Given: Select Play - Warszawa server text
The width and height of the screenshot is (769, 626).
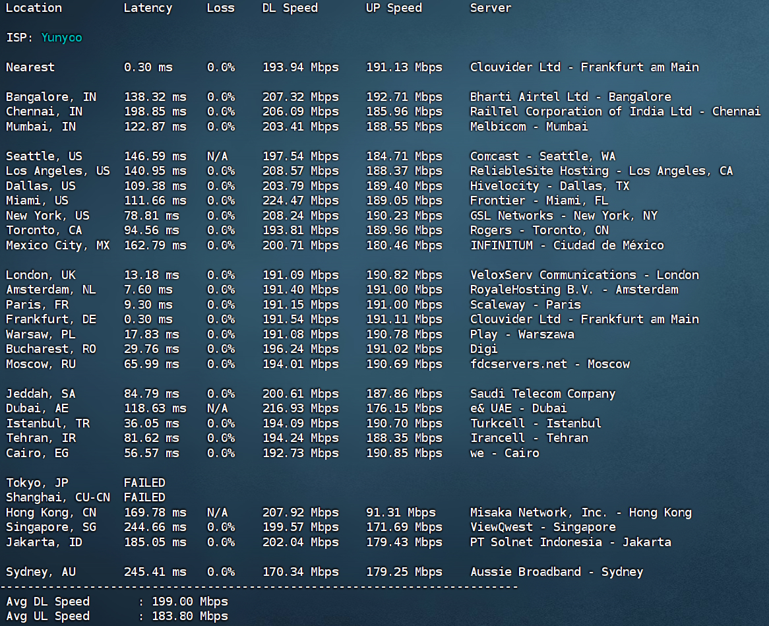Looking at the screenshot, I should 522,334.
